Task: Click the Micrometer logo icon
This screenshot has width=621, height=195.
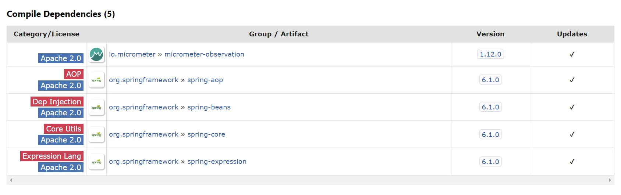Action: pyautogui.click(x=96, y=54)
